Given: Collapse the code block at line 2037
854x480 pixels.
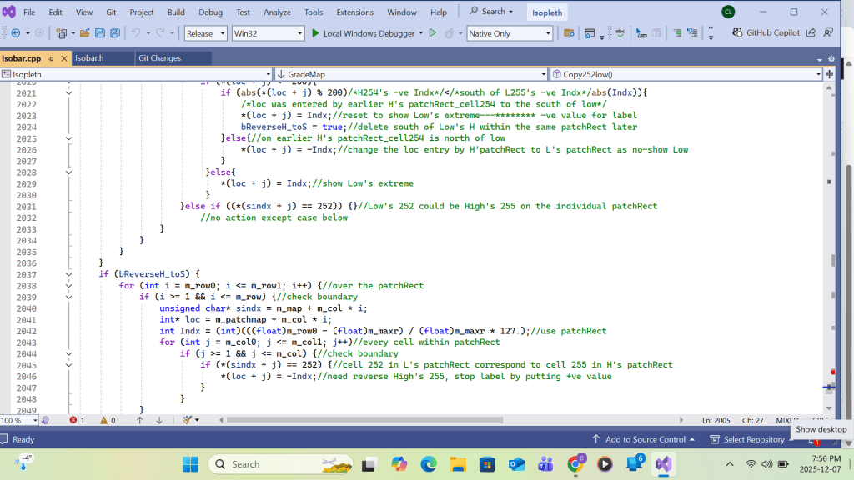Looking at the screenshot, I should [69, 274].
